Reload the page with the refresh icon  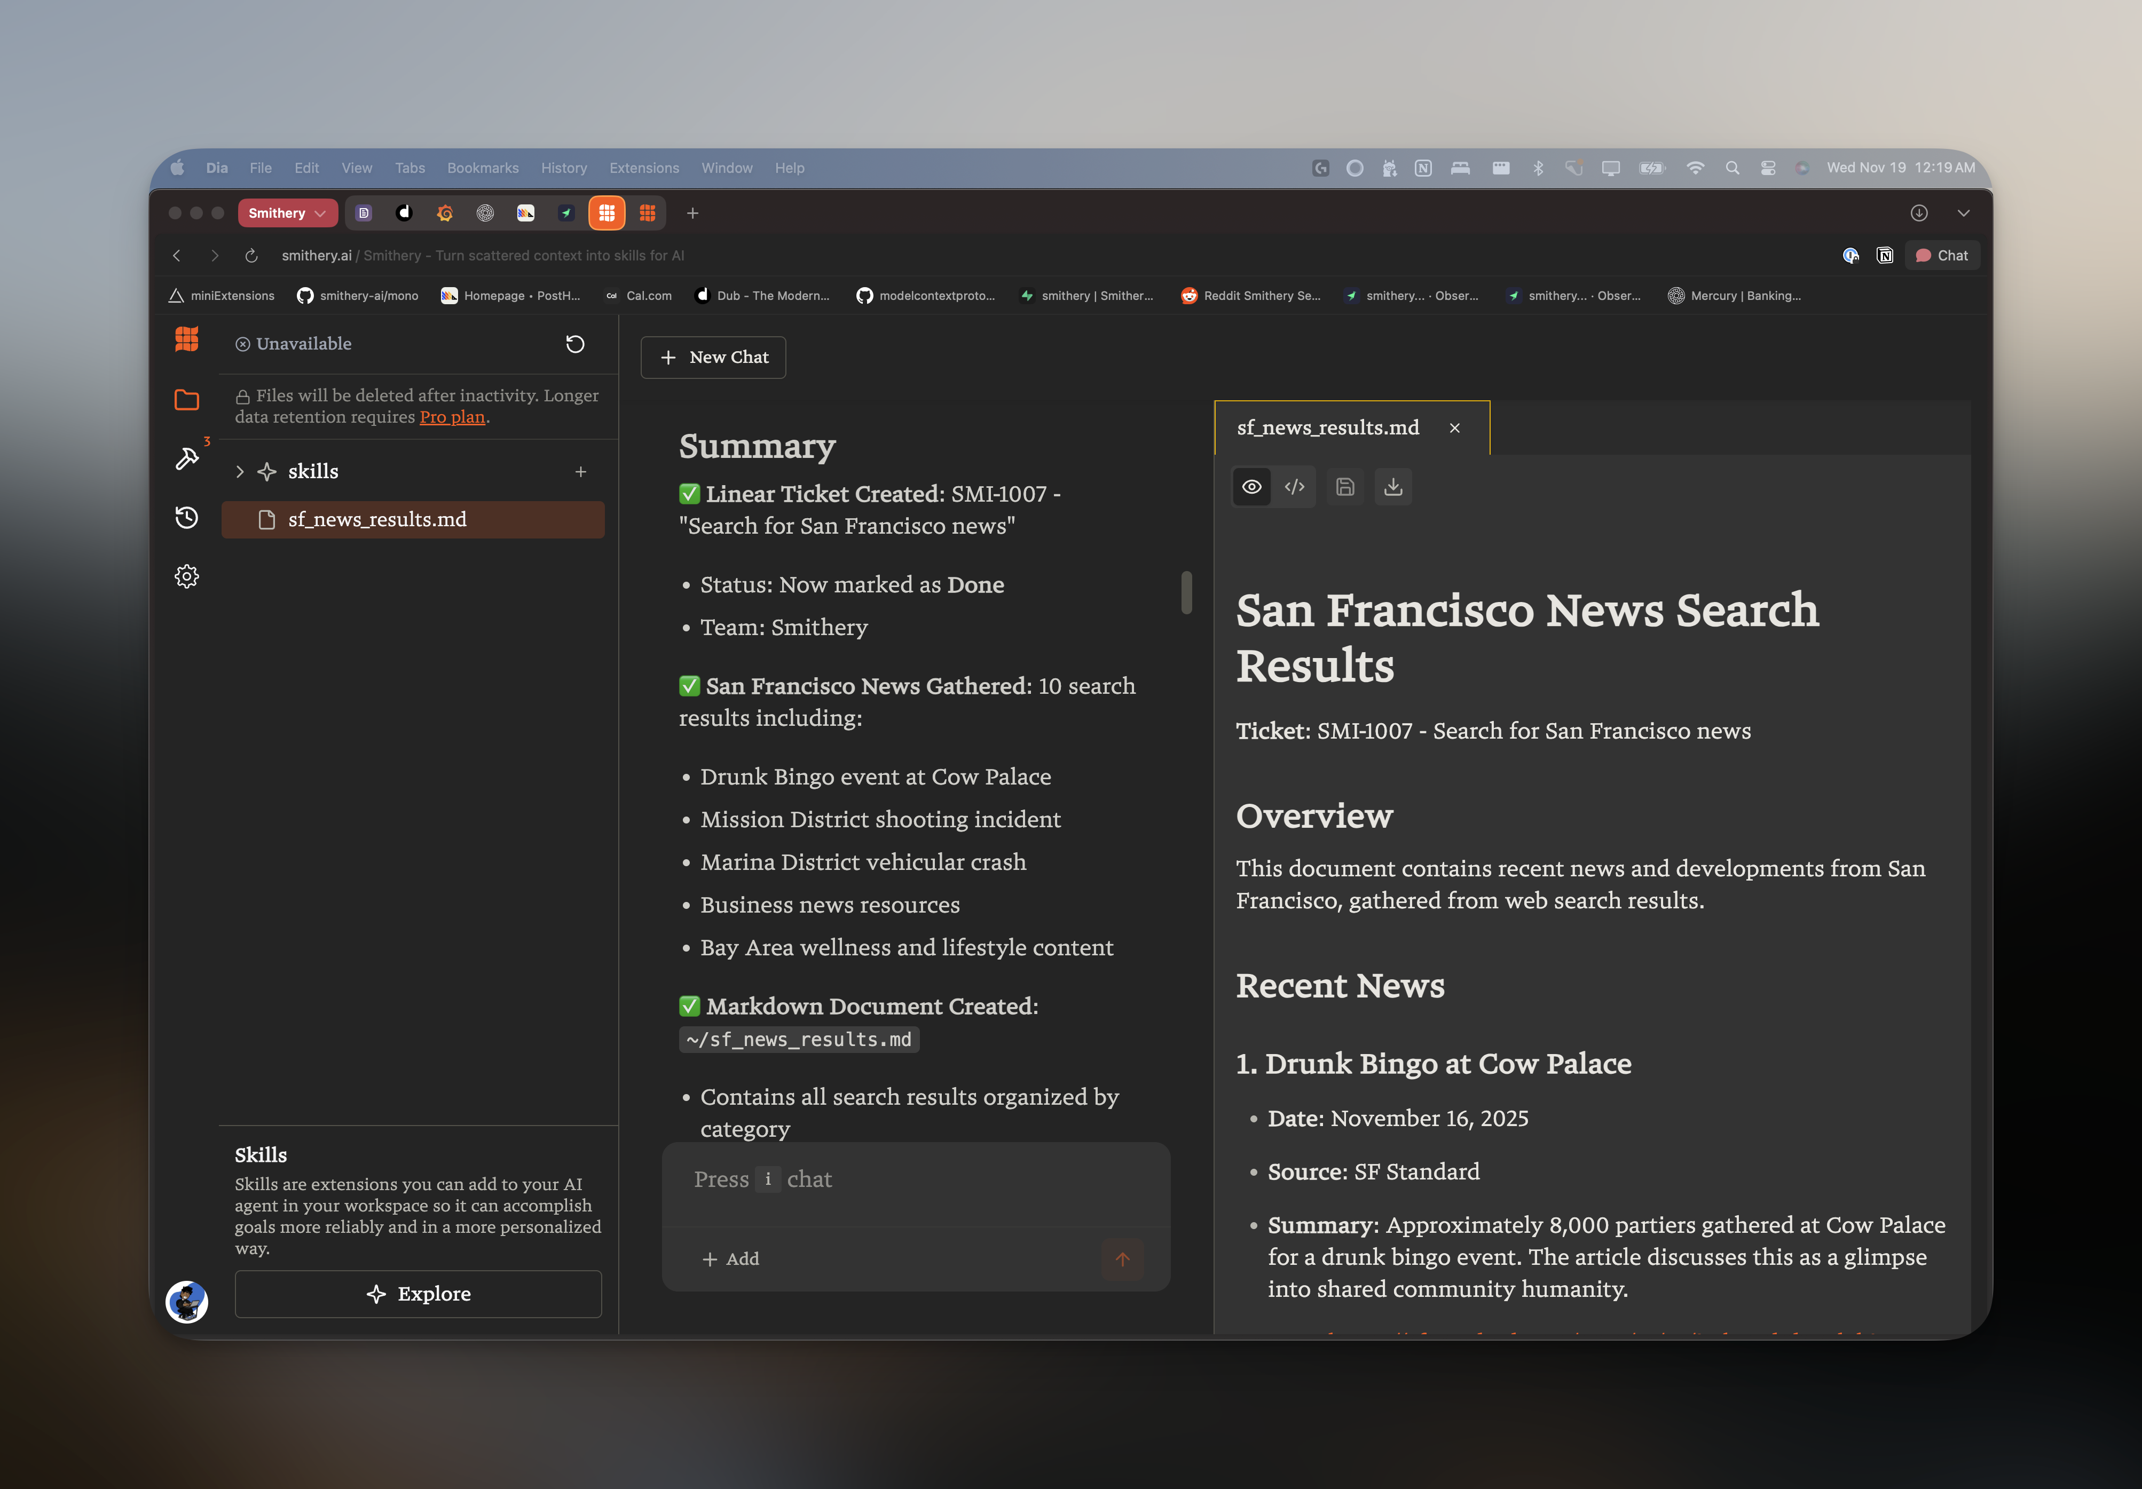(x=251, y=256)
